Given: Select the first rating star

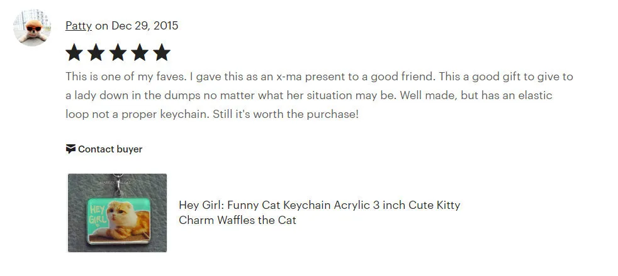Looking at the screenshot, I should 74,53.
